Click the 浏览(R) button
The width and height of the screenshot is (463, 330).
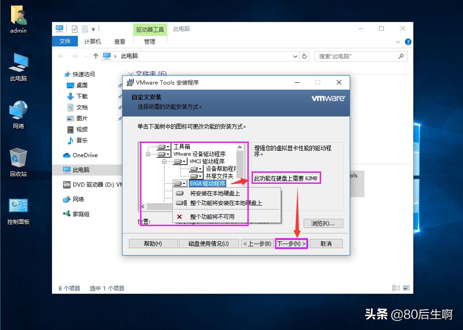pos(322,223)
